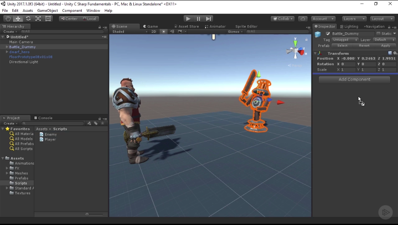
Task: Toggle scene audio speaker icon
Action: pos(172,32)
